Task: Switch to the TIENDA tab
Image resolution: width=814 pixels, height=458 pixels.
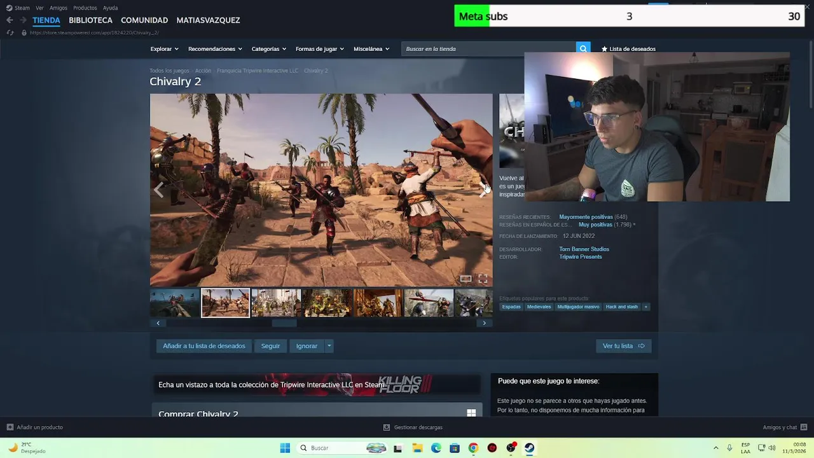Action: 46,20
